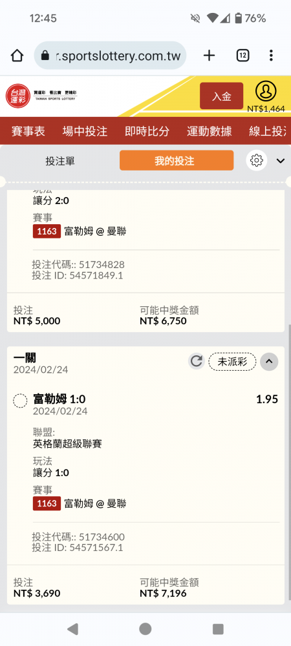The image size is (291, 646).
Task: Open the browser three-dot menu
Action: pyautogui.click(x=271, y=55)
